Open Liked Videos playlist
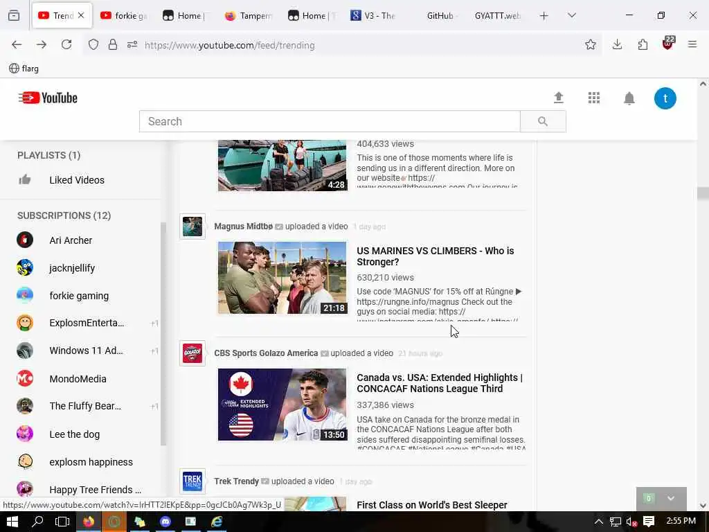This screenshot has height=532, width=709. point(77,180)
